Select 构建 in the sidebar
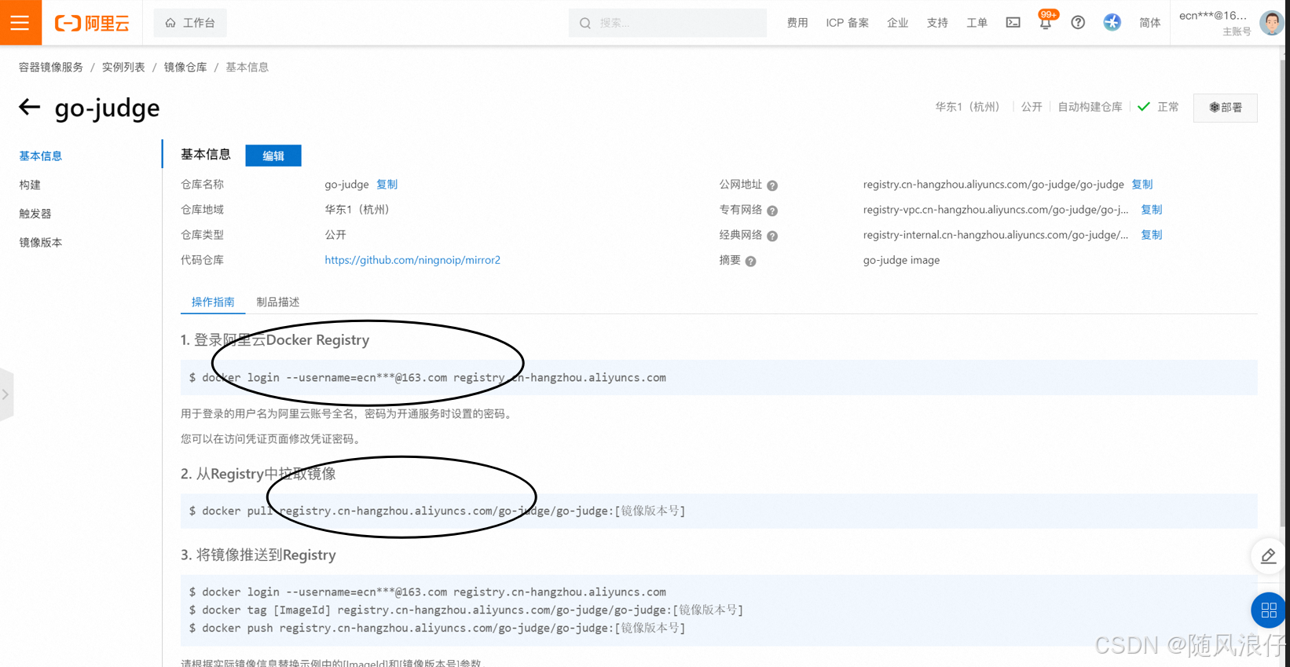Screen dimensions: 1290x667 point(30,185)
